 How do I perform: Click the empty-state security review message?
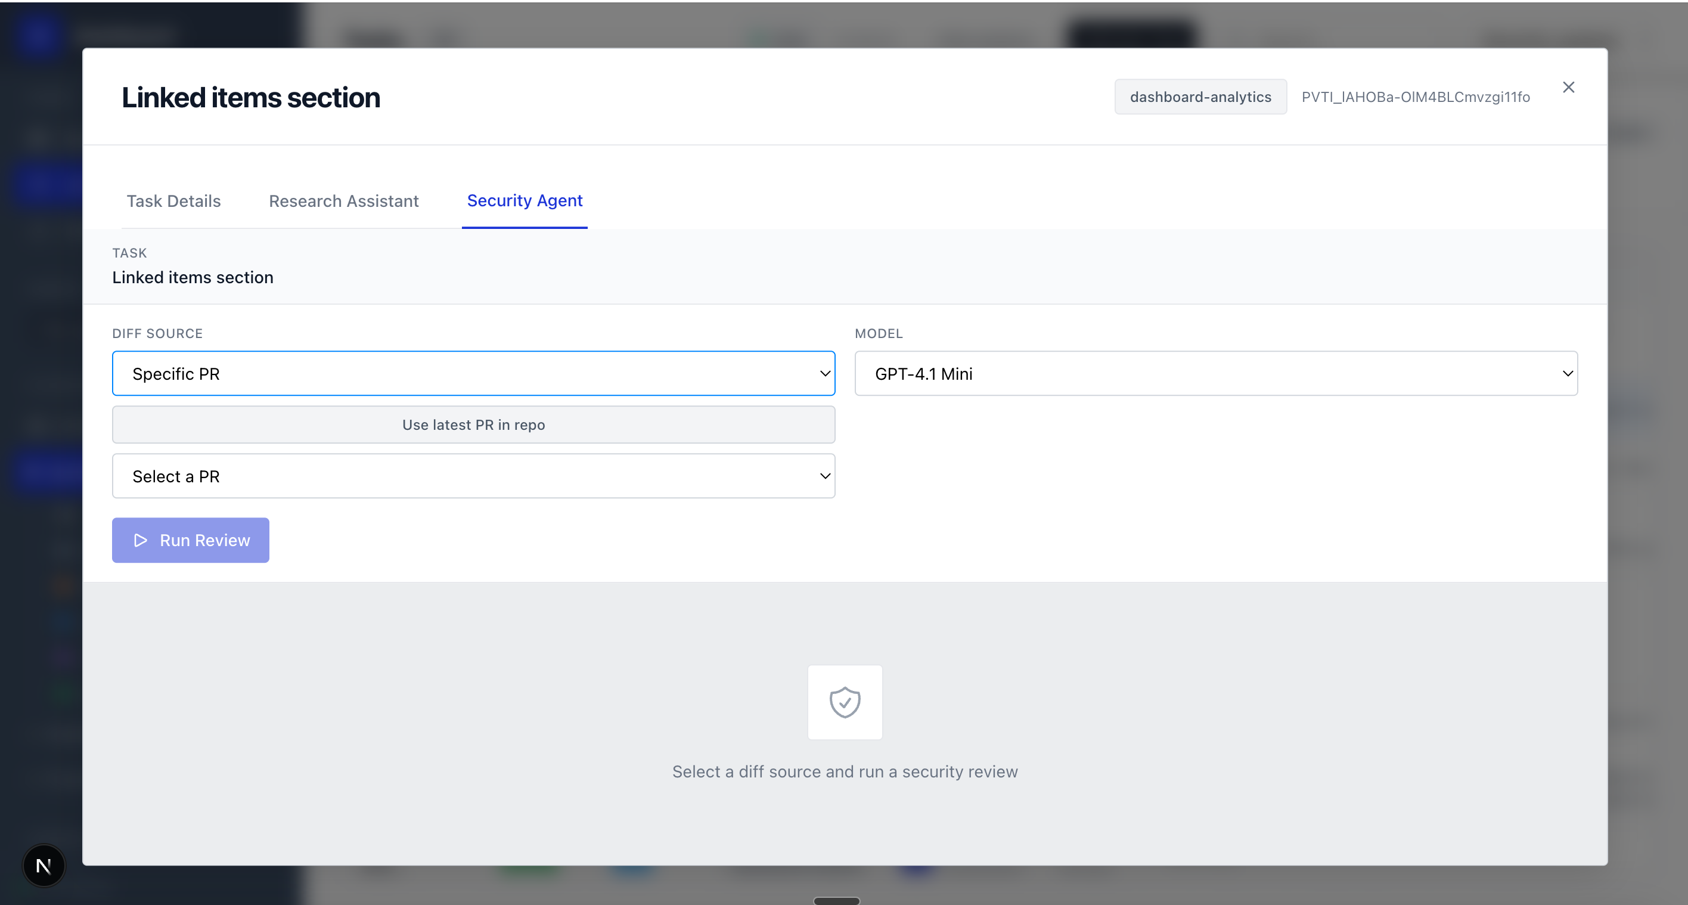coord(845,772)
